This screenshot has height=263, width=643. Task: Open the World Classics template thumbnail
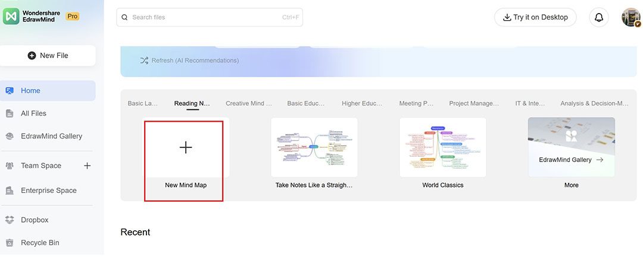(x=443, y=148)
